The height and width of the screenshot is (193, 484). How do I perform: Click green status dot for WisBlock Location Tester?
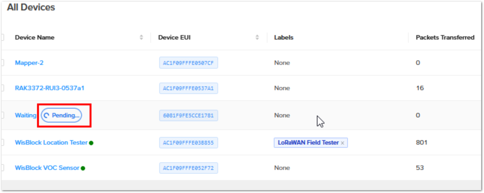[91, 143]
